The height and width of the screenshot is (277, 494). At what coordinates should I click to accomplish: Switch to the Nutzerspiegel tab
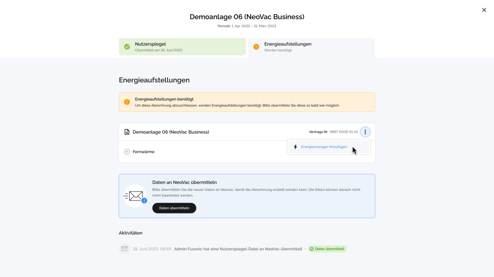coord(182,47)
